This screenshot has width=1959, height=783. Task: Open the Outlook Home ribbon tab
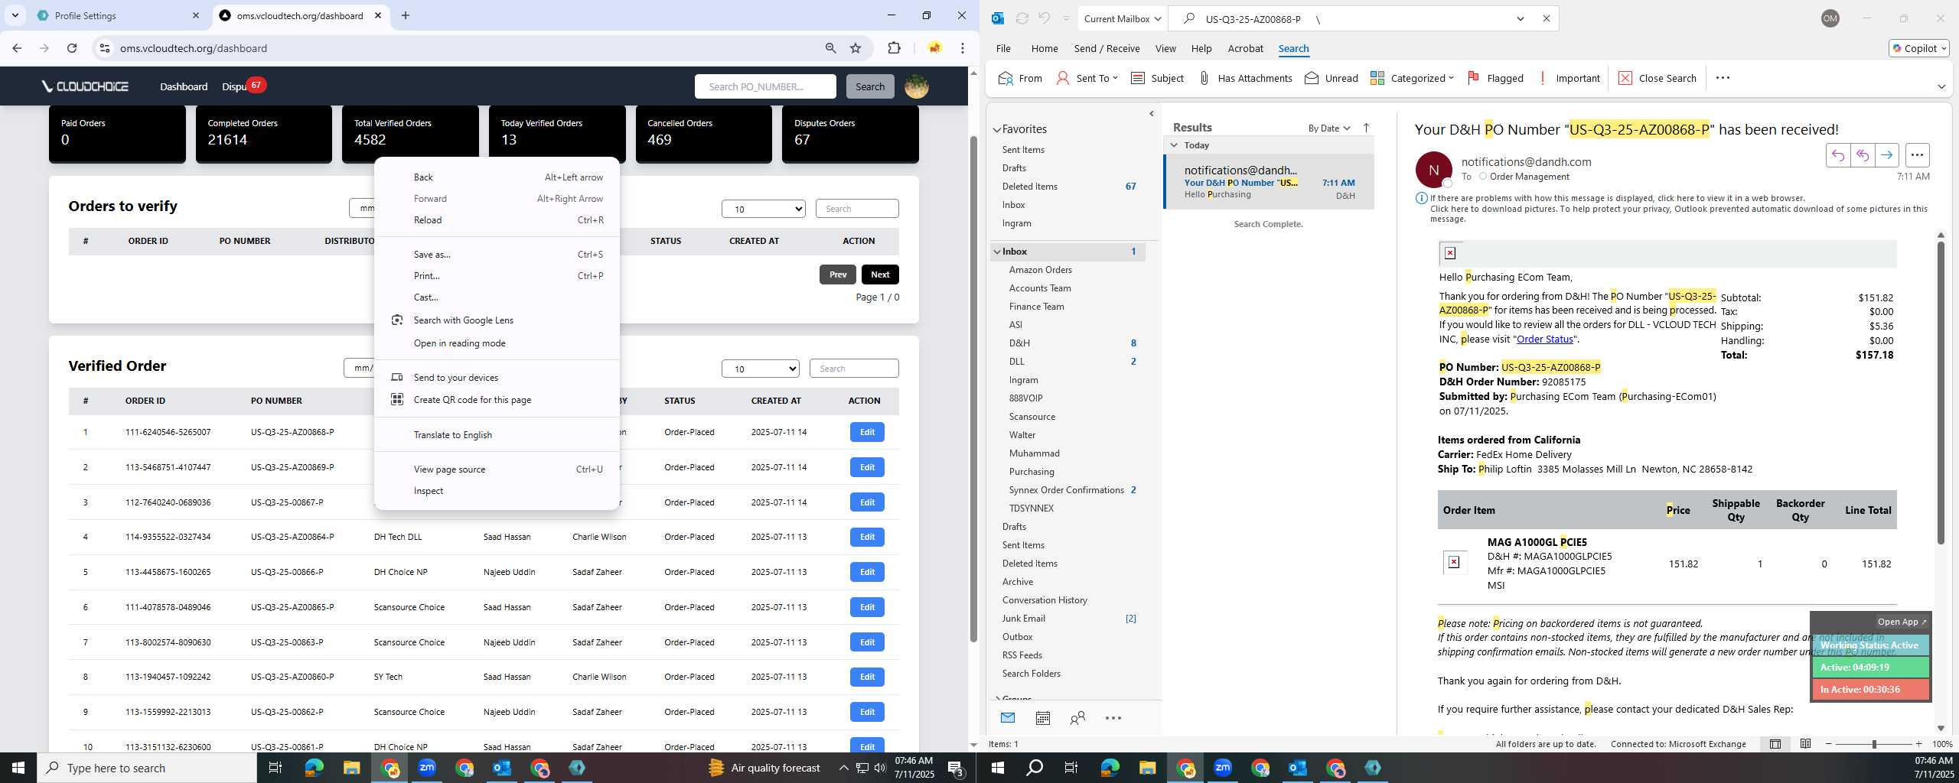pyautogui.click(x=1044, y=48)
